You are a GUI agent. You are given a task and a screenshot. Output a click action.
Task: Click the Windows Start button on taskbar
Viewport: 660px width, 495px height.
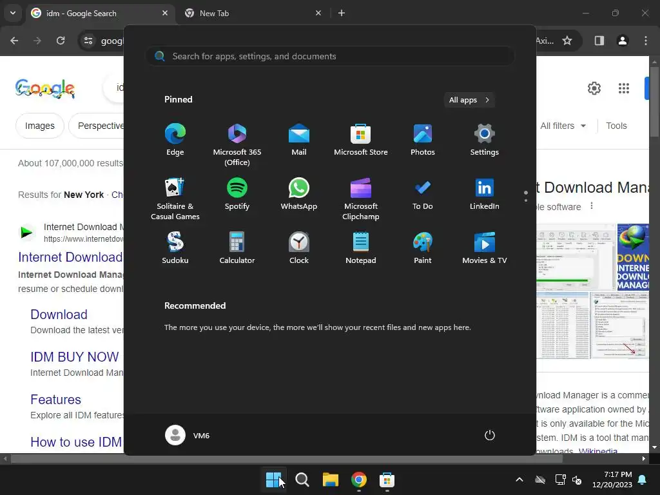[273, 480]
